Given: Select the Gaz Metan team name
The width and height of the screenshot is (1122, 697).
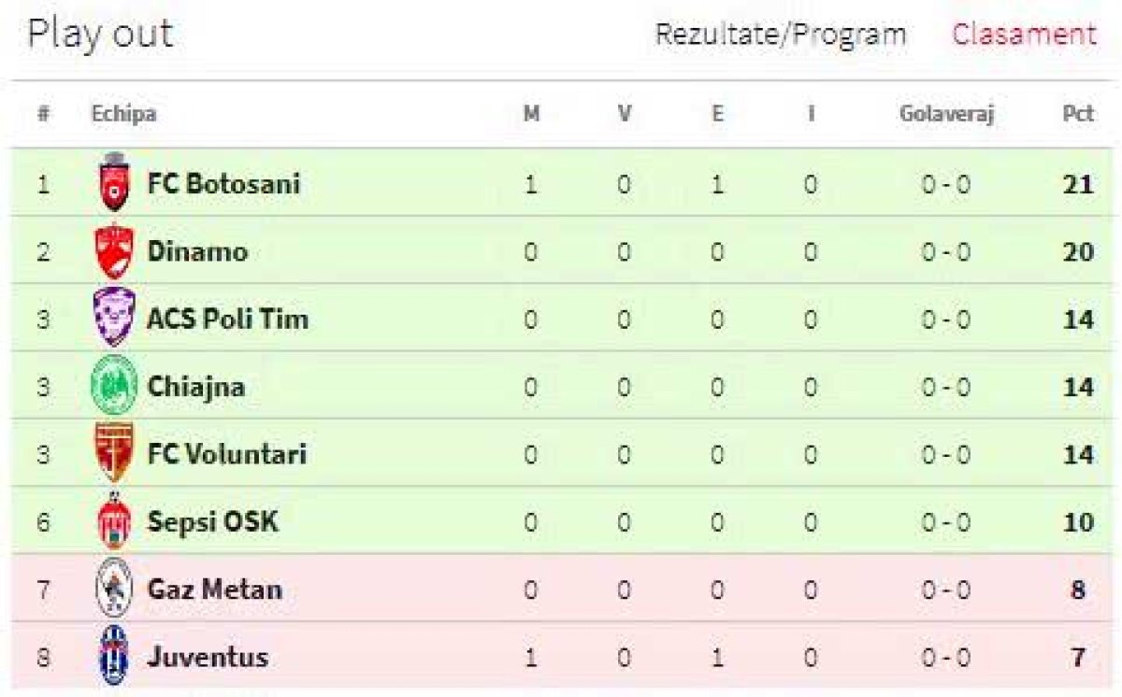Looking at the screenshot, I should tap(214, 590).
